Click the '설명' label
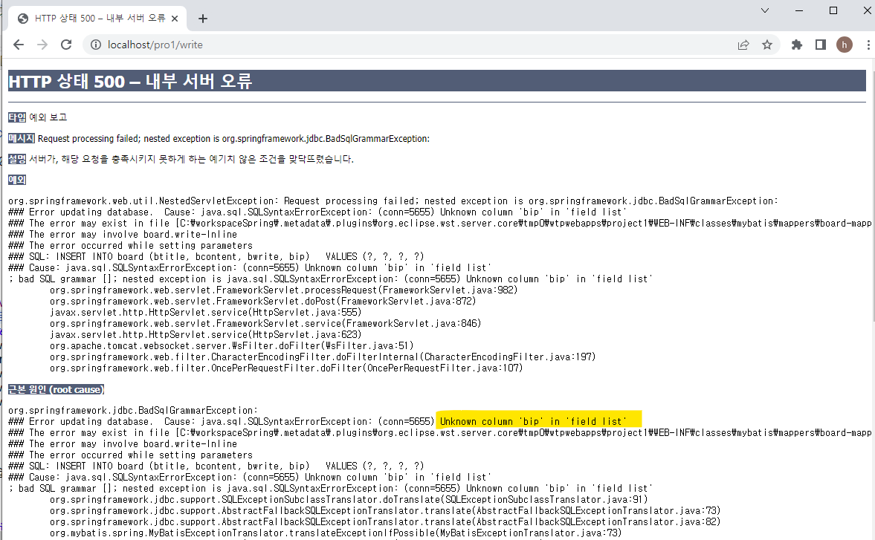 point(17,159)
